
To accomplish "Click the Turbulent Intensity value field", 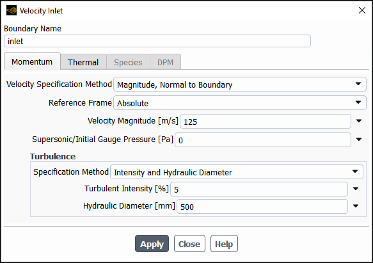I will (259, 189).
